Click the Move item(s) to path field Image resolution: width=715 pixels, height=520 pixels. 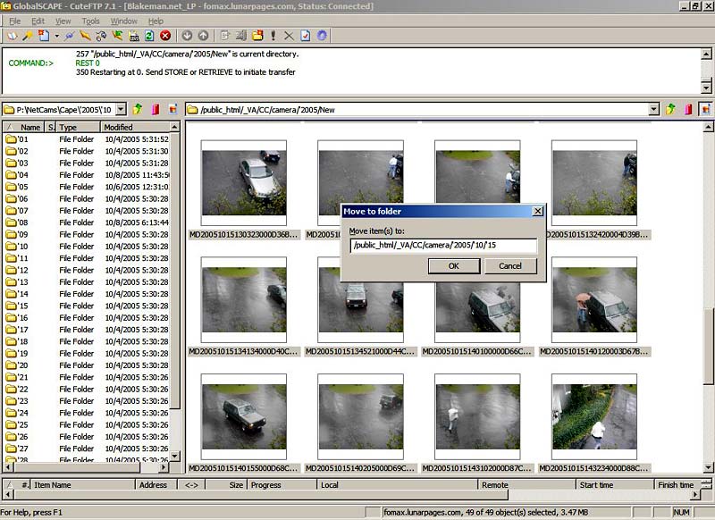(x=442, y=245)
